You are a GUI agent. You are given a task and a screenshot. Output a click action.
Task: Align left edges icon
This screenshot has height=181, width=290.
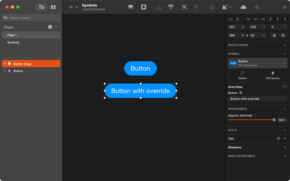coord(248,19)
